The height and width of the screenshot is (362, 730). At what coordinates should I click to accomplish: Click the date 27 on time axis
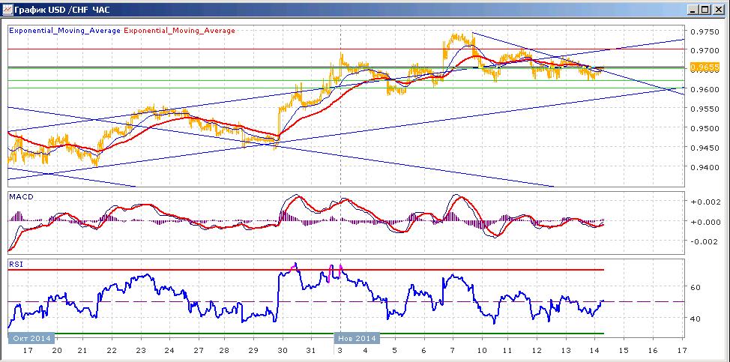[x=197, y=350]
